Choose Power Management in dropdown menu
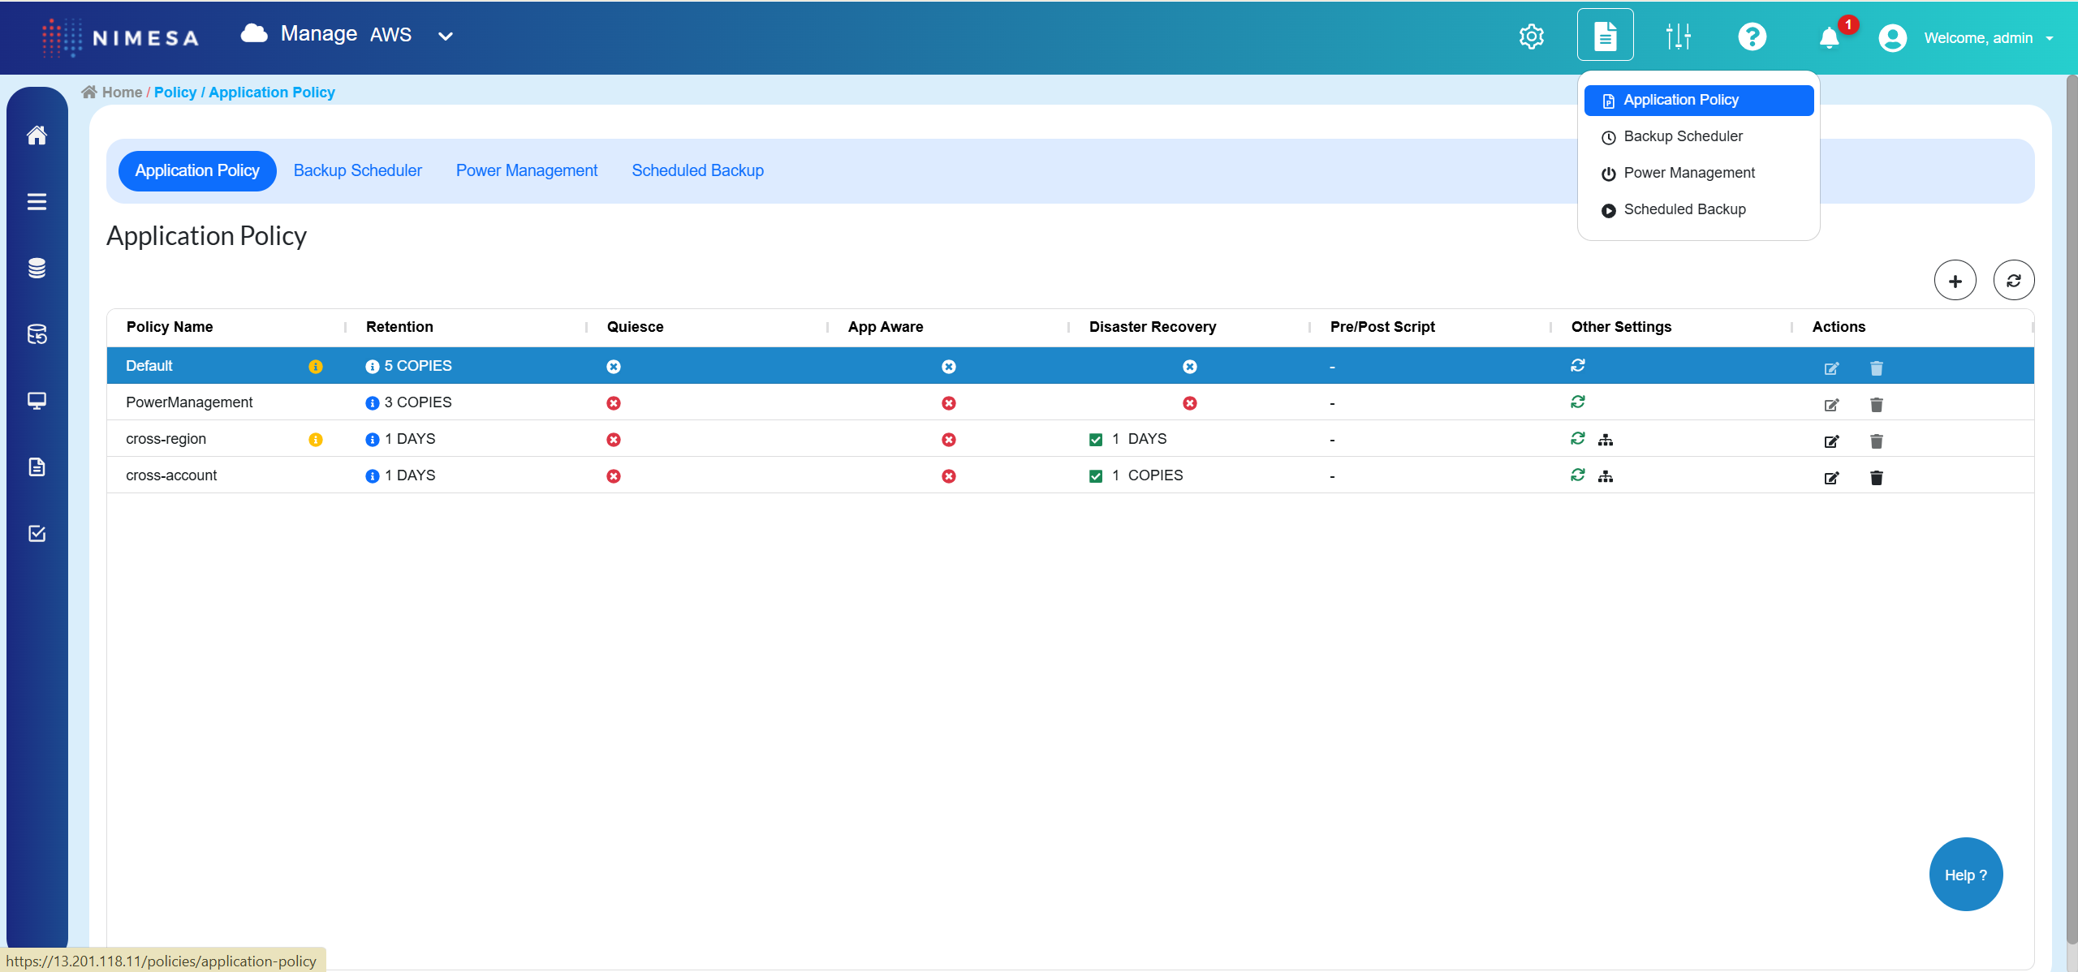 coord(1698,173)
